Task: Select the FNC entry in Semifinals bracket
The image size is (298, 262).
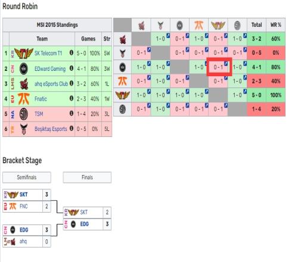Action: click(x=23, y=207)
